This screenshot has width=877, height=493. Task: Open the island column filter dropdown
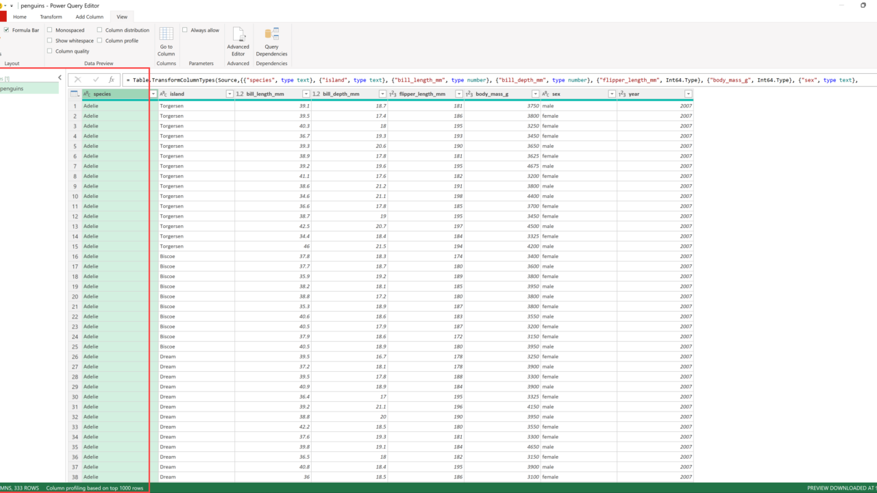(230, 94)
